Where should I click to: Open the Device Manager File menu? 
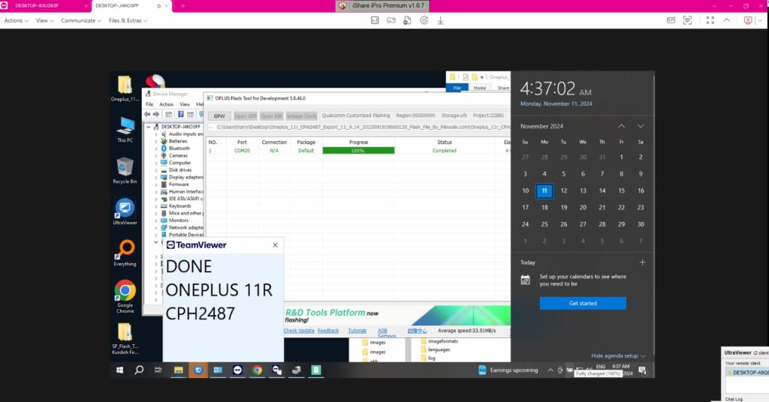[x=149, y=104]
